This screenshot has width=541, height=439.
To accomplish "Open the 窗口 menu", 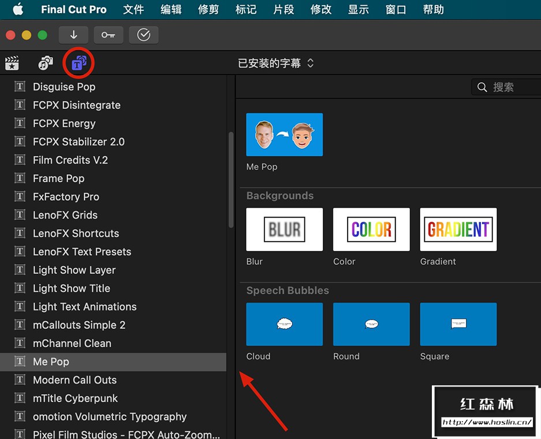I will coord(396,9).
